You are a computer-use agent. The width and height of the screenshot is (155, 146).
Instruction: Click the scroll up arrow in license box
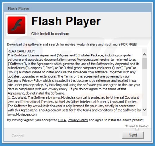click(x=145, y=55)
